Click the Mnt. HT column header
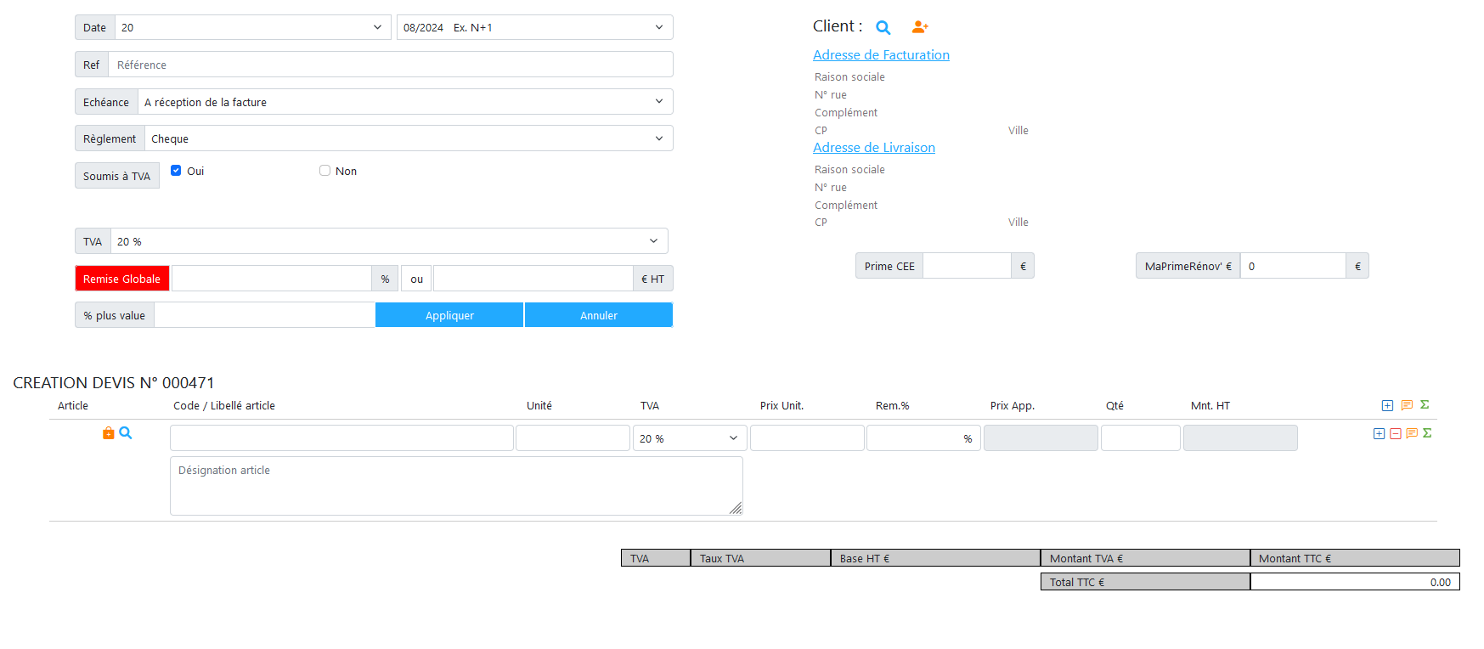The image size is (1484, 649). [x=1210, y=406]
